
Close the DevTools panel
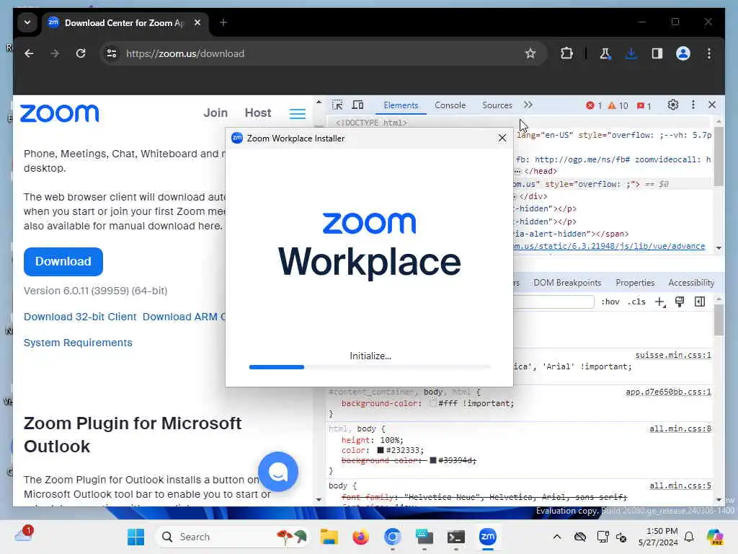[711, 105]
